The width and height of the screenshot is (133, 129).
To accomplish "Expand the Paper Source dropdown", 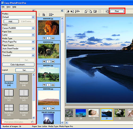I will pyautogui.click(x=33, y=48).
